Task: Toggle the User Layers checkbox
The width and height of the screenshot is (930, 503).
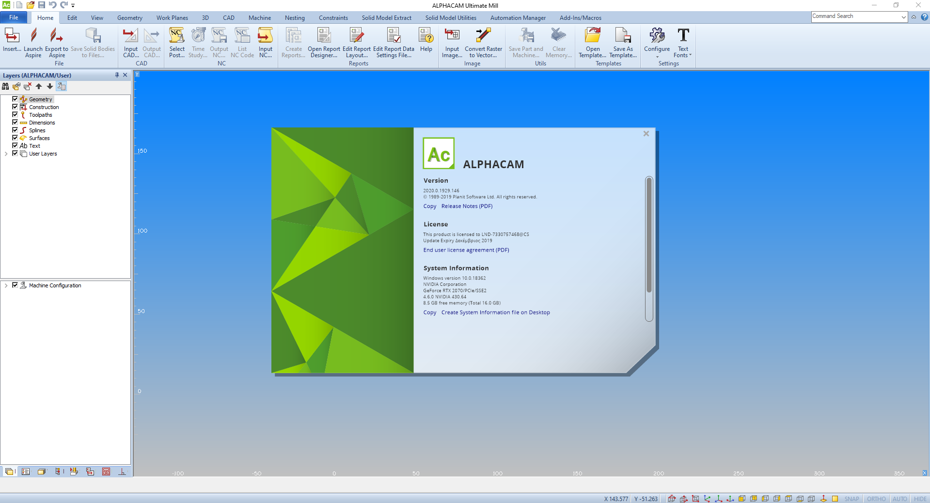Action: (15, 153)
